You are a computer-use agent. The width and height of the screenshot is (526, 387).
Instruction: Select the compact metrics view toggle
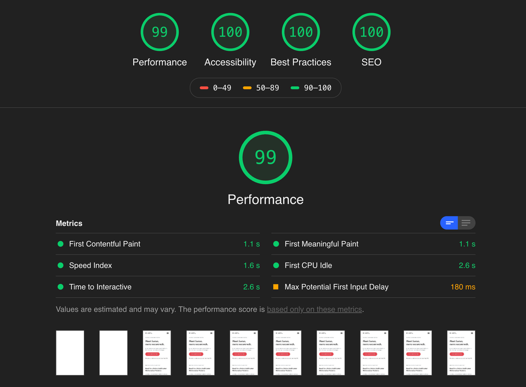pyautogui.click(x=449, y=223)
